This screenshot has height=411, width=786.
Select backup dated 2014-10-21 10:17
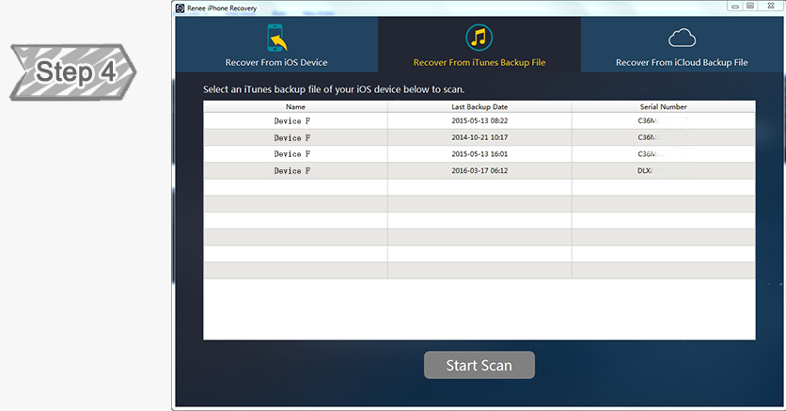click(x=479, y=137)
